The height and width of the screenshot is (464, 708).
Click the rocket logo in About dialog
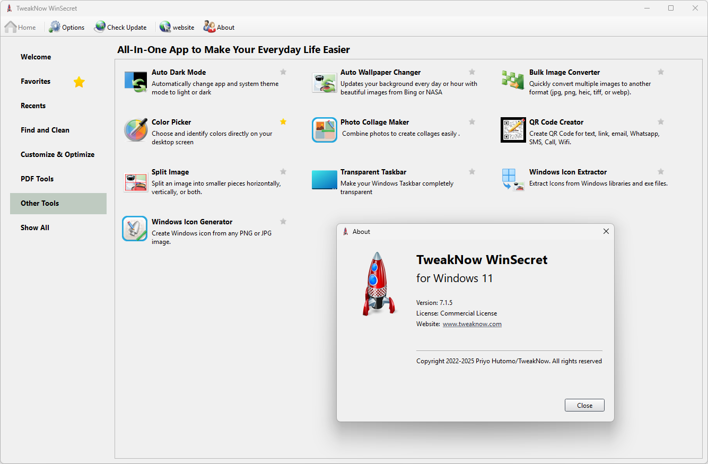(380, 284)
